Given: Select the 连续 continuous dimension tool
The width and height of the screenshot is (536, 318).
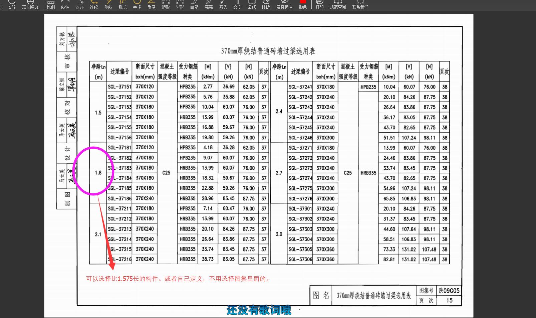Looking at the screenshot, I should tap(94, 5).
